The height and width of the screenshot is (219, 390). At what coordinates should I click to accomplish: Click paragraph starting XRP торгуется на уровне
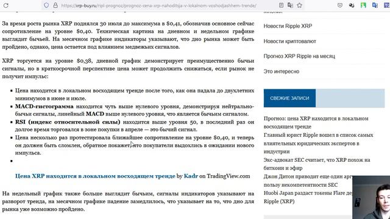click(128, 69)
